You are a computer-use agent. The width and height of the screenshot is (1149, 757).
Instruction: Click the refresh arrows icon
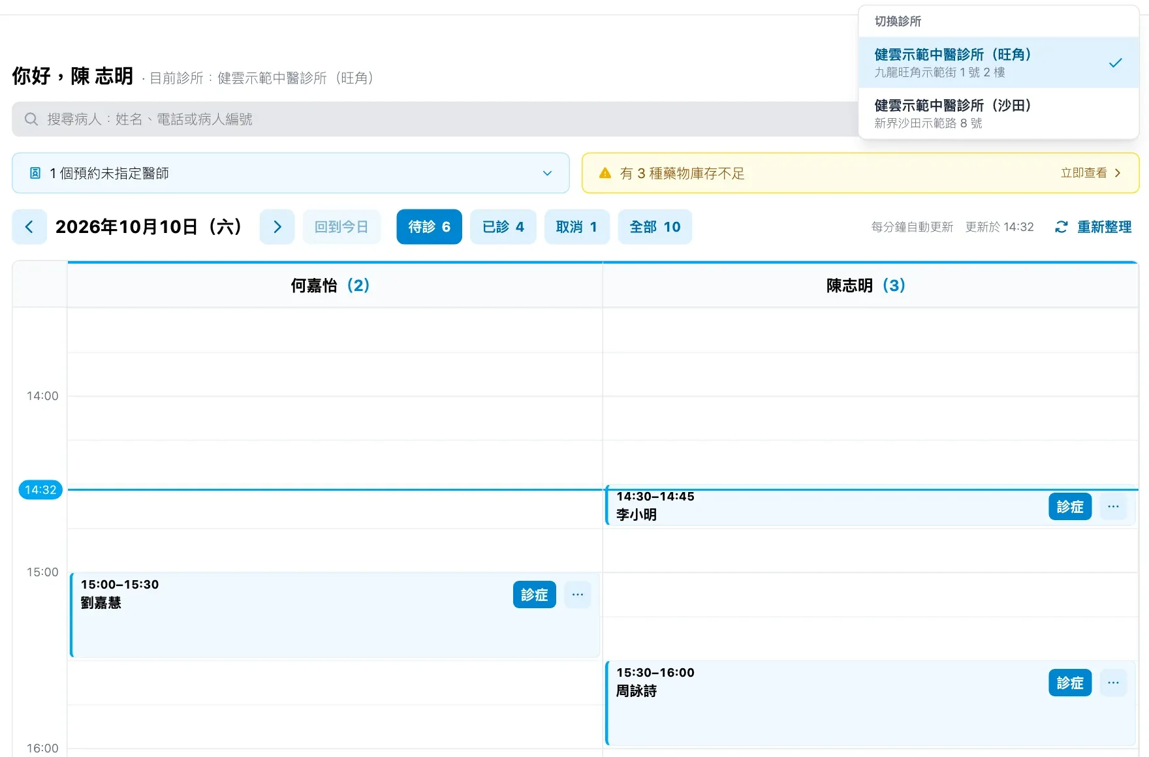click(1062, 226)
